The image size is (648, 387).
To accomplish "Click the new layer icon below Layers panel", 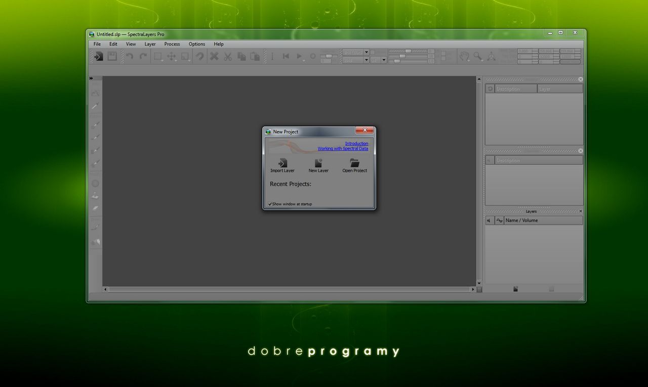I will pyautogui.click(x=516, y=289).
